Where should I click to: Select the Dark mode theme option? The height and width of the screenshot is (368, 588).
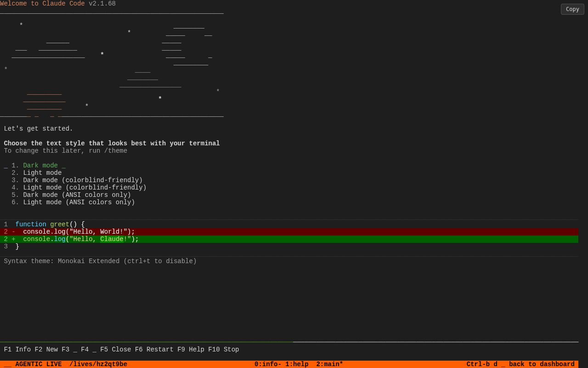pyautogui.click(x=40, y=166)
